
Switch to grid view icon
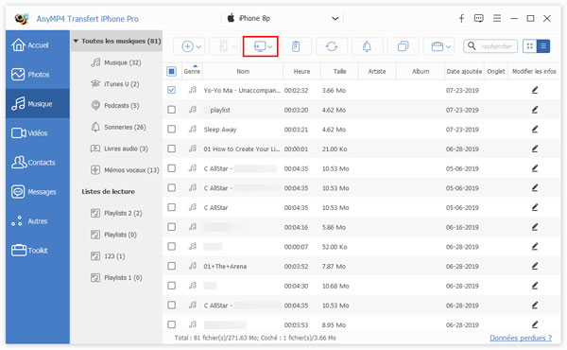(x=530, y=46)
